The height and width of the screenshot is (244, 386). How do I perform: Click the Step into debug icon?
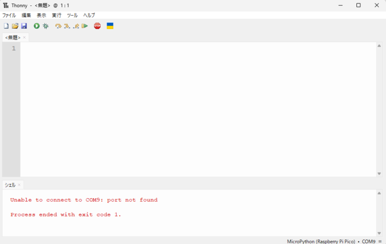click(67, 26)
